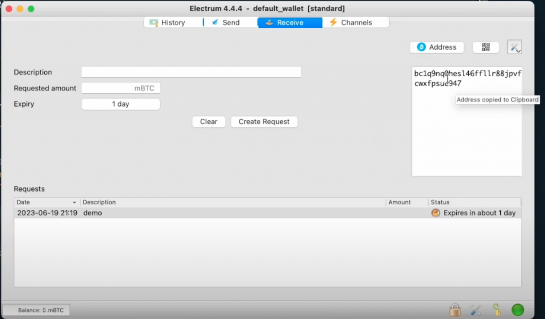
Task: Show the QR code view
Action: [486, 47]
